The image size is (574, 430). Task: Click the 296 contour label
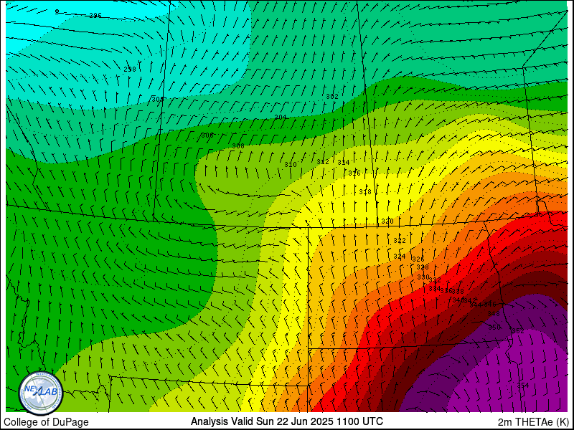(x=95, y=15)
